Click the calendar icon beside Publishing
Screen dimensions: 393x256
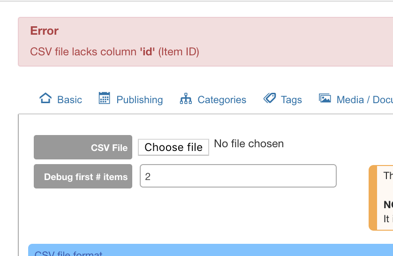point(104,98)
